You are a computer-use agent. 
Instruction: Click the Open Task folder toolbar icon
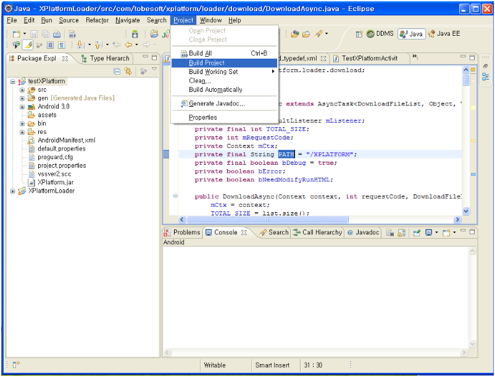306,34
